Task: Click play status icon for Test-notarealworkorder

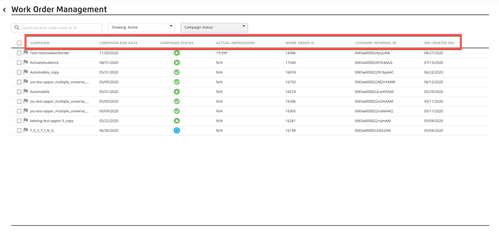Action: click(177, 53)
